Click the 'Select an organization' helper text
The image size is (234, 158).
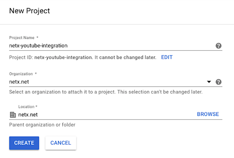[x=106, y=92]
